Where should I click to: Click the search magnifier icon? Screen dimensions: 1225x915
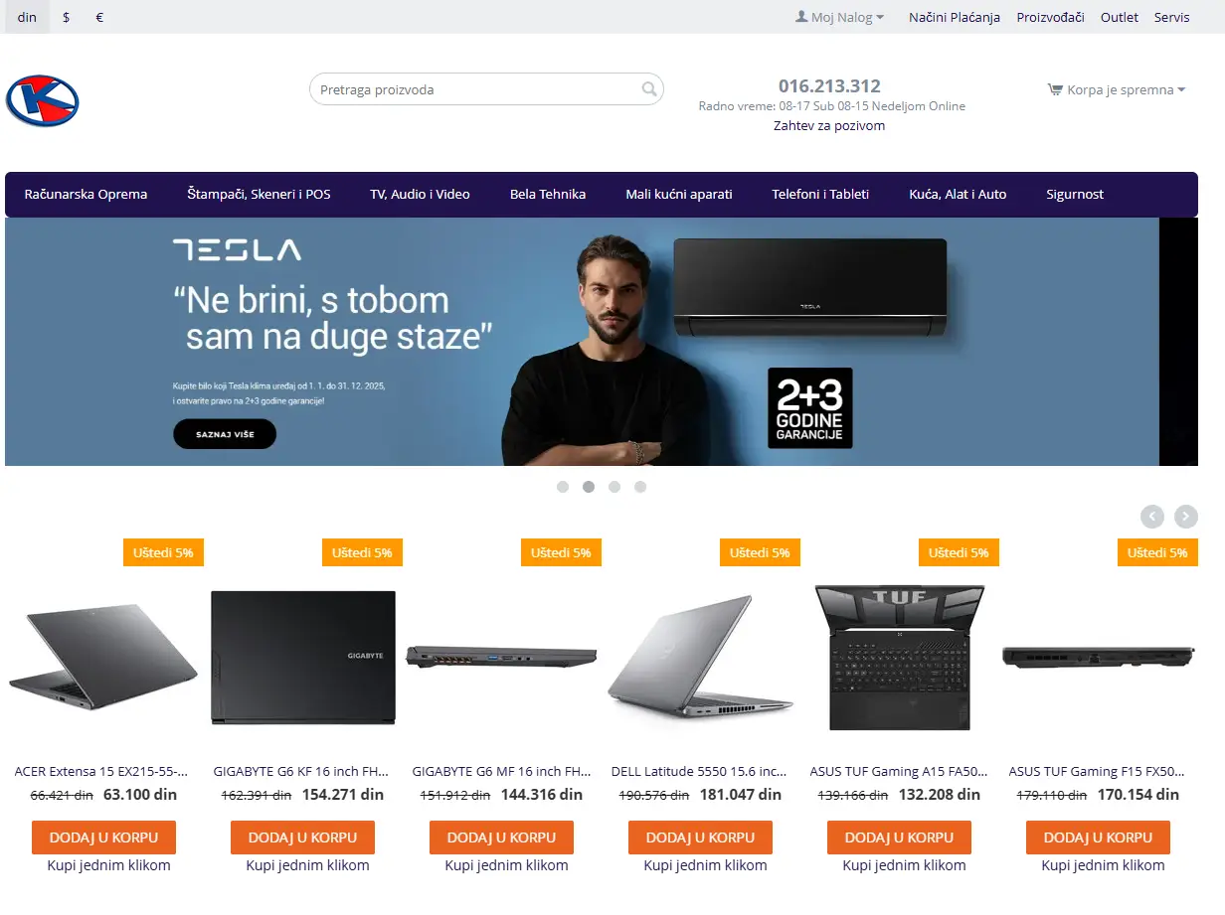[649, 89]
